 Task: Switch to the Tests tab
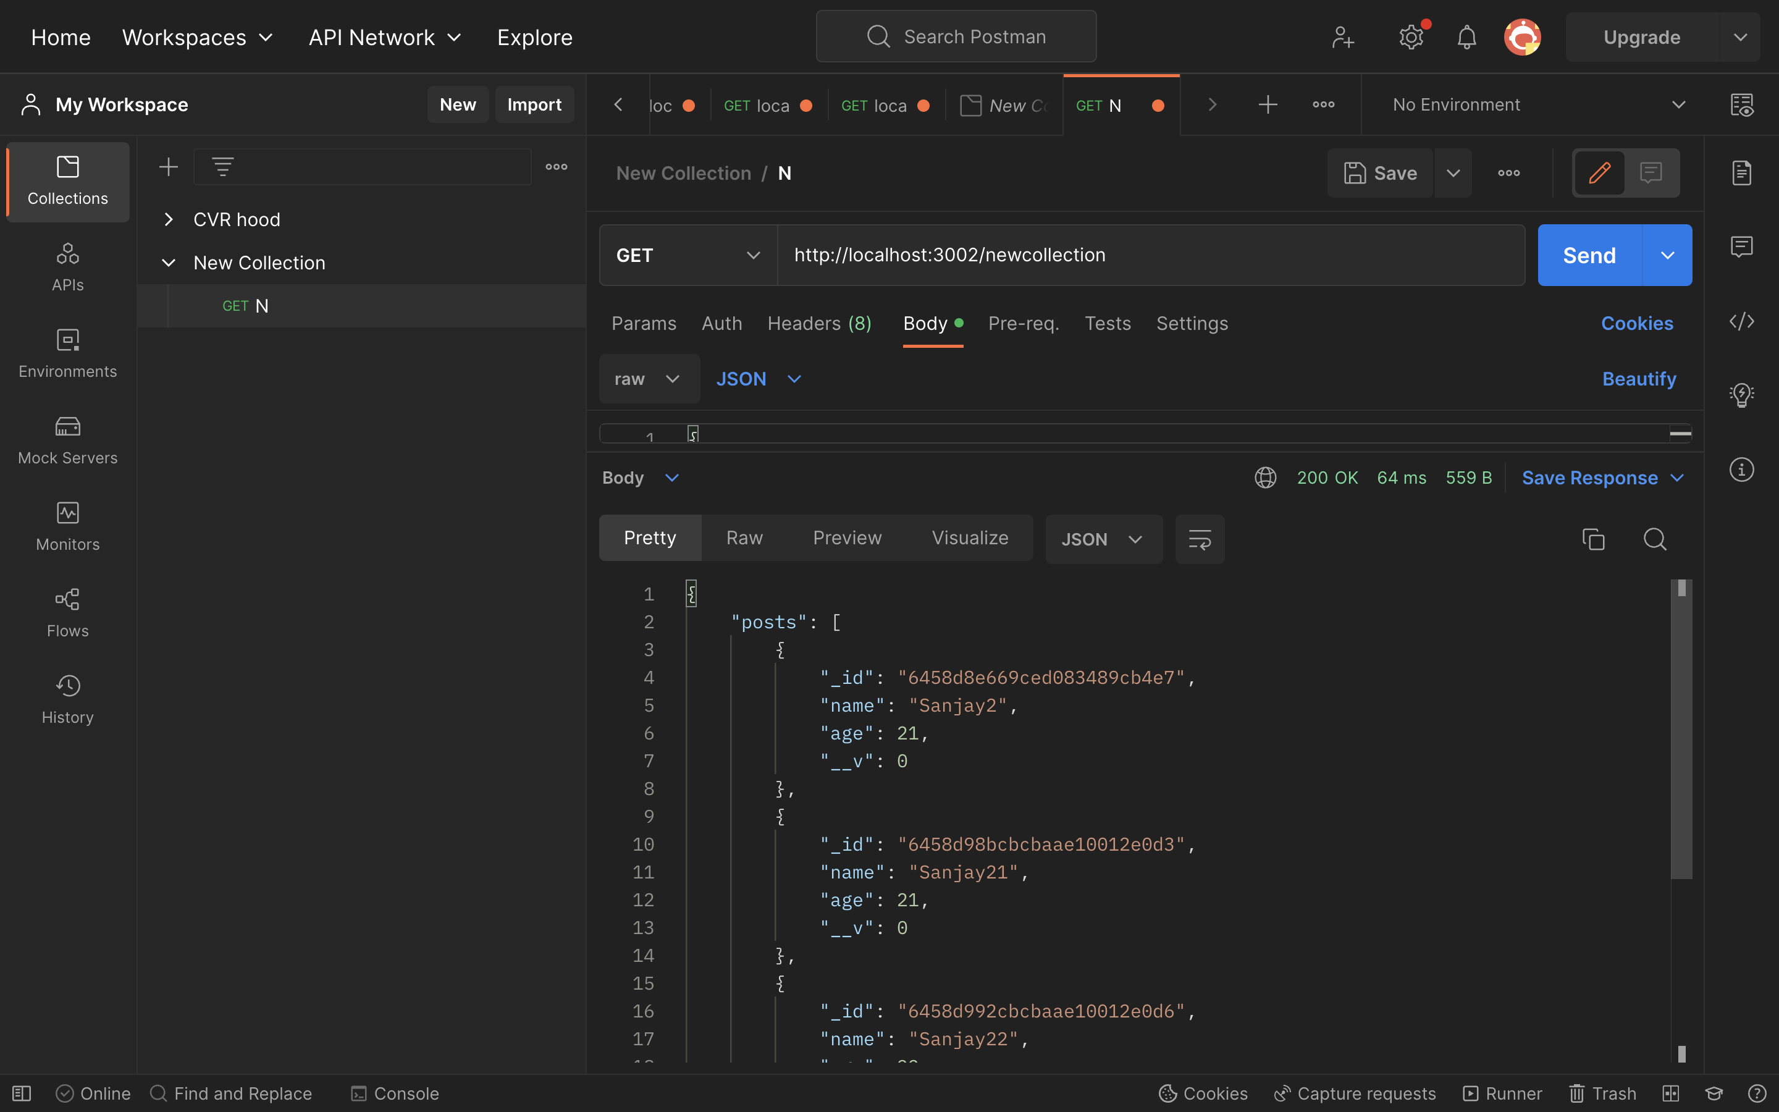[1107, 324]
